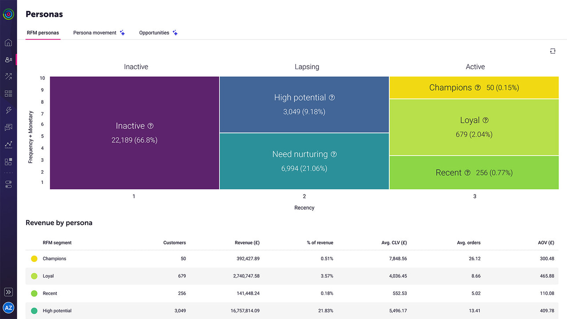This screenshot has height=319, width=567.
Task: Open the messages chat icon in sidebar
Action: pos(8,127)
